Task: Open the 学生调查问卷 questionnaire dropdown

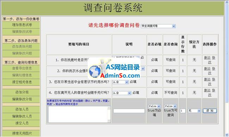Action: [158, 26]
